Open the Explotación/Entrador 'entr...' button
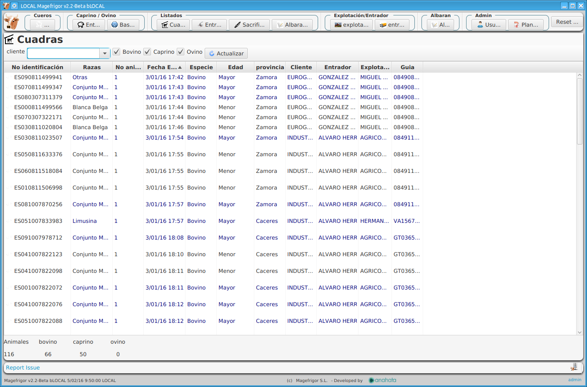587x387 pixels. click(392, 25)
